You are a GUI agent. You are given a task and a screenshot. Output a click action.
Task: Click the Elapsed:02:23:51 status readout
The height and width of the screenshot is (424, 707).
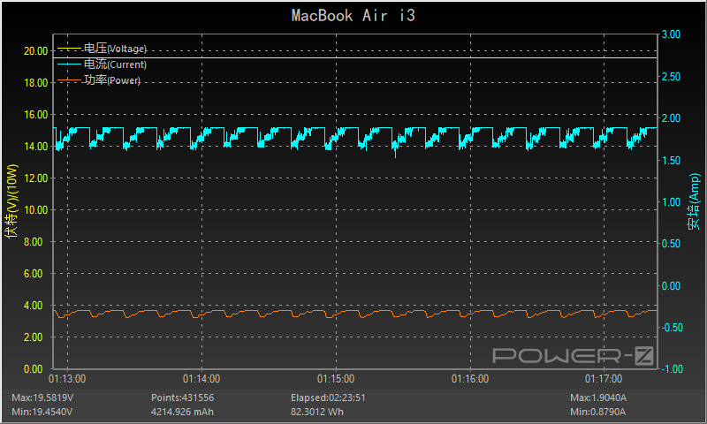pyautogui.click(x=328, y=397)
